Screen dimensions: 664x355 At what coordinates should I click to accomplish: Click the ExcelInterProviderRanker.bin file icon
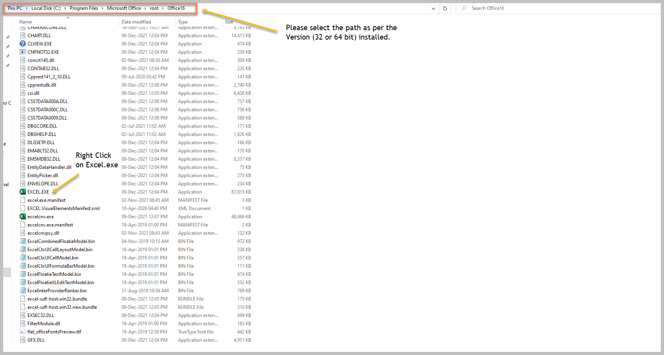[x=23, y=291]
